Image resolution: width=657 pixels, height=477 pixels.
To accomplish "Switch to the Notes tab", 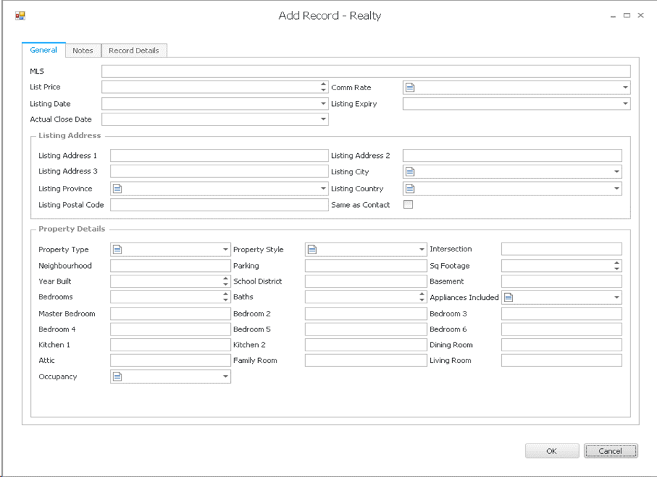I will point(83,51).
